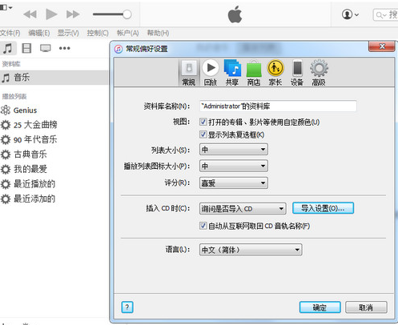Uncheck 打开的专辑、影片等使用自定颜色 checkbox
The image size is (398, 325).
(203, 122)
